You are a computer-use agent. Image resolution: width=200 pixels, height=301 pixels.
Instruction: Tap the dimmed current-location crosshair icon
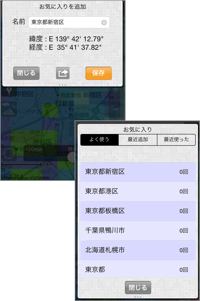coord(9,153)
